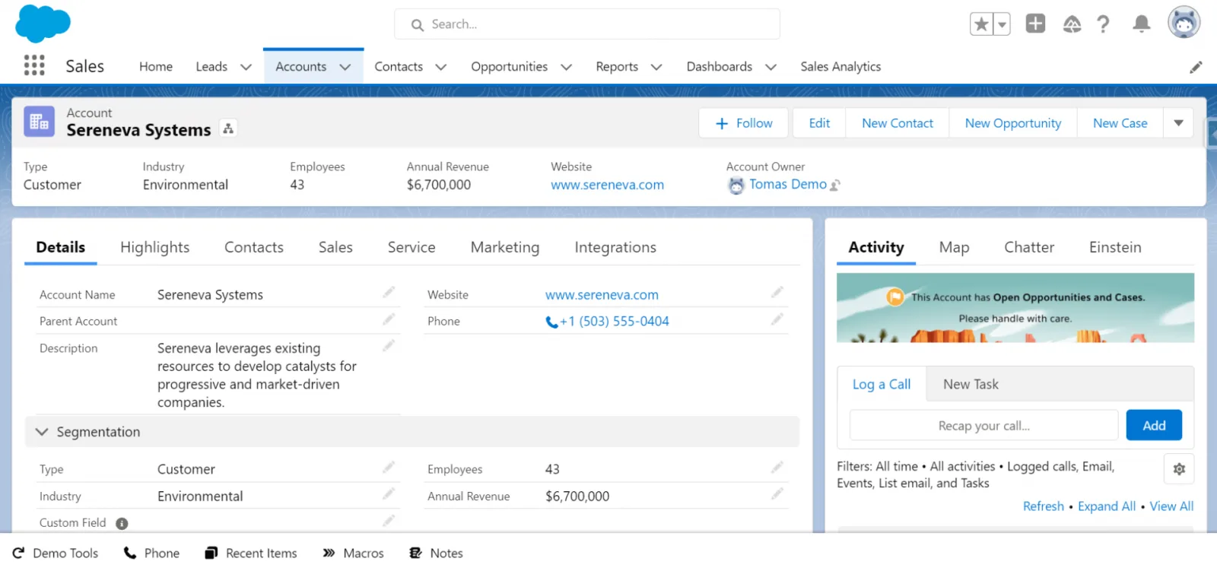Viewport: 1217px width, 568px height.
Task: Open activity timeline settings gear
Action: (1179, 469)
